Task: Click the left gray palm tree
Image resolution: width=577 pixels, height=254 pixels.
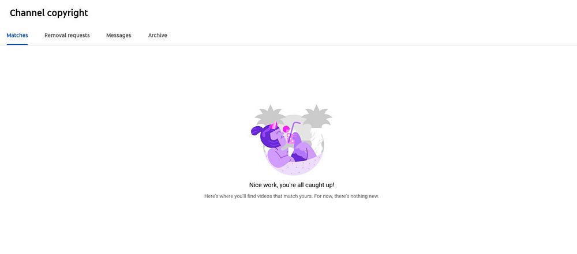Action: 271,115
